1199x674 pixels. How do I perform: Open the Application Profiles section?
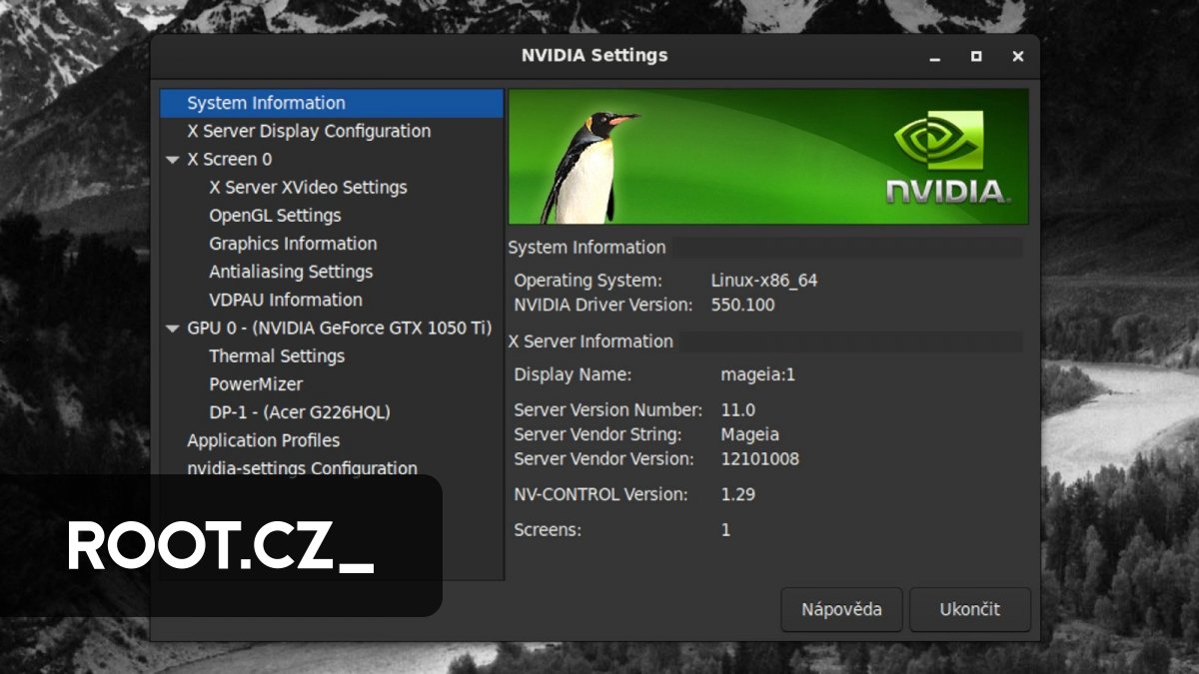pyautogui.click(x=263, y=439)
